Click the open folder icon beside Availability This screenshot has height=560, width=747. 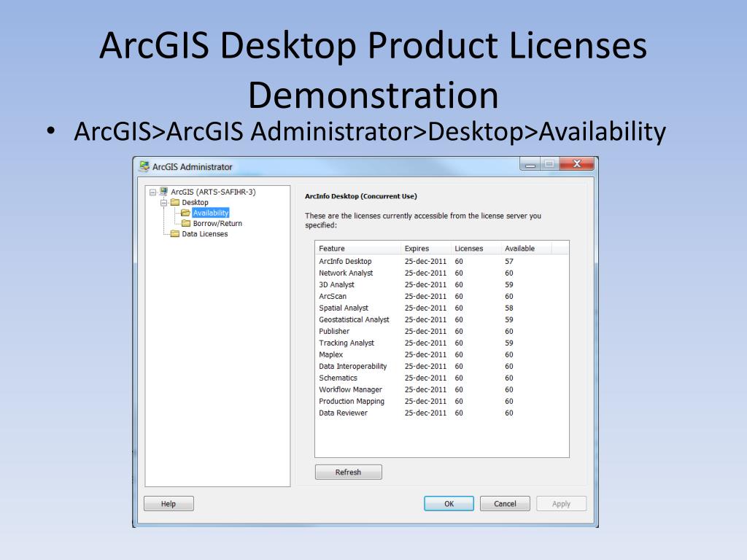pyautogui.click(x=186, y=213)
